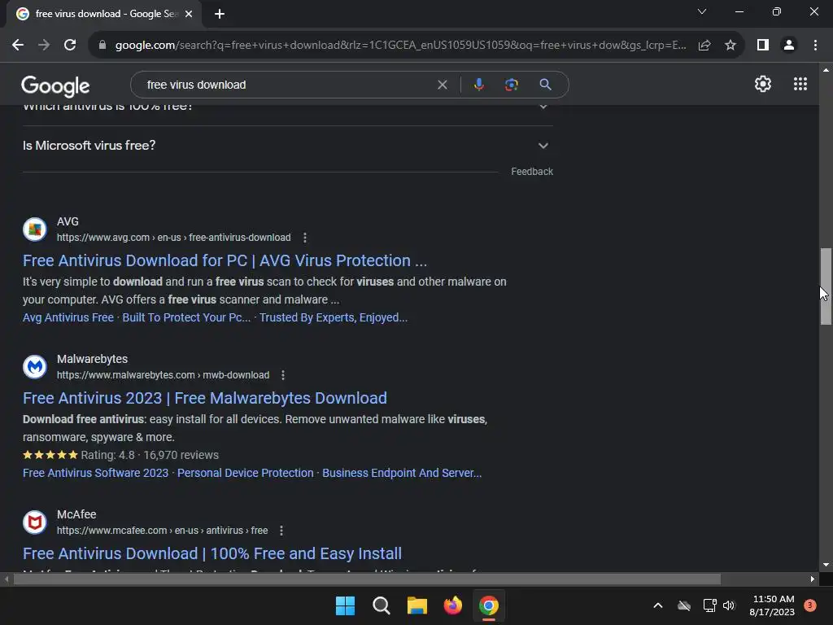This screenshot has height=625, width=833.
Task: Open the Chrome profile menu
Action: [789, 46]
